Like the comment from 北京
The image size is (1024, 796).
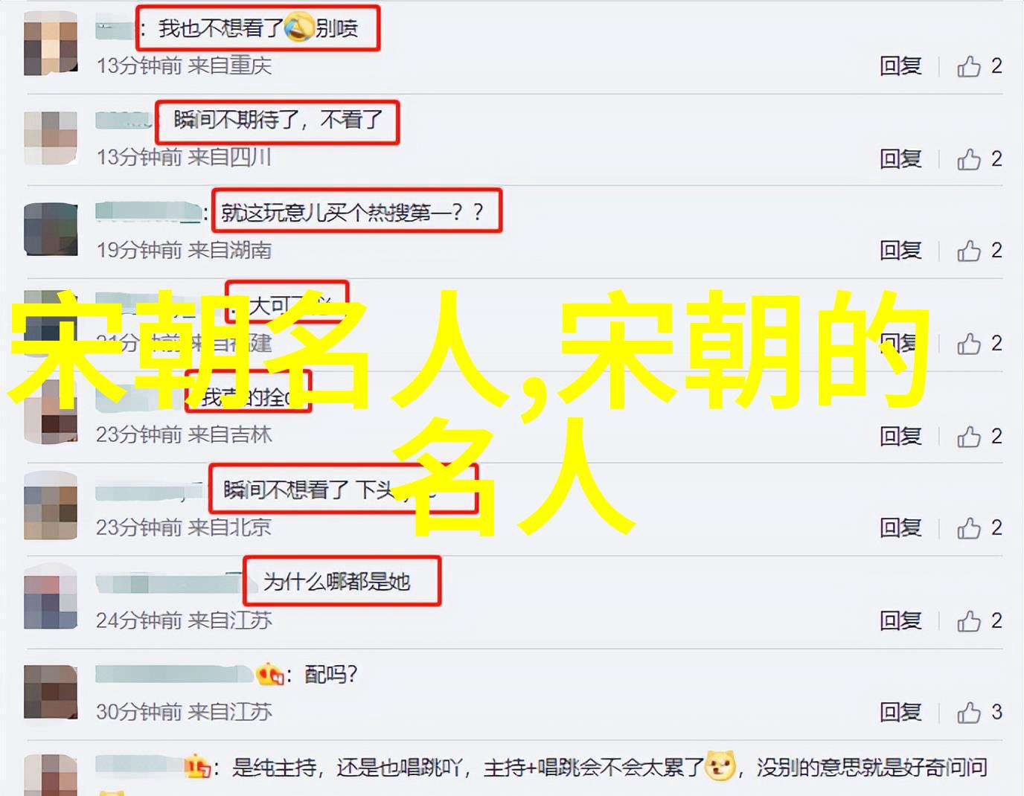[969, 528]
